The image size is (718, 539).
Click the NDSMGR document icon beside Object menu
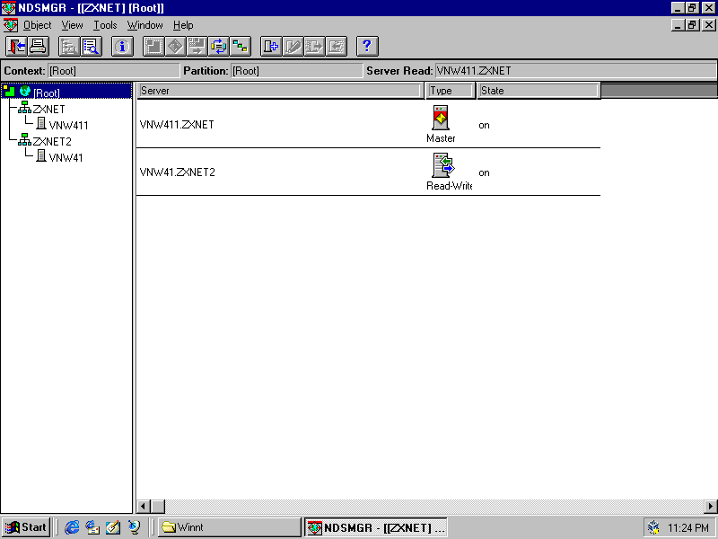11,25
